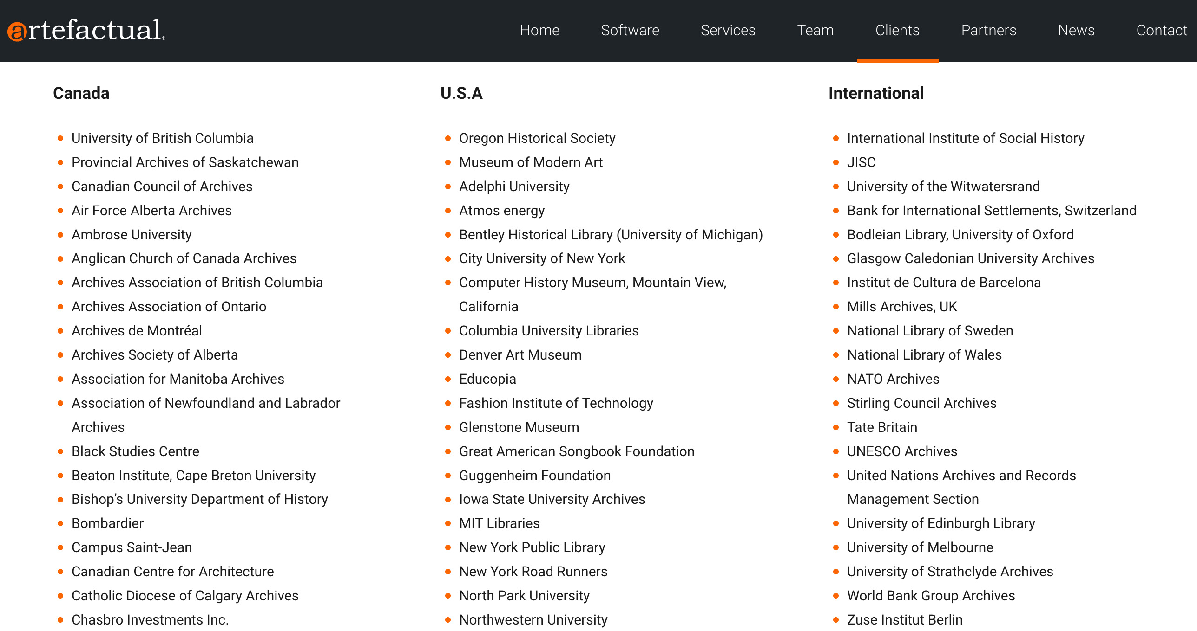The height and width of the screenshot is (631, 1197).
Task: Select World Bank Group Archives
Action: click(x=931, y=596)
